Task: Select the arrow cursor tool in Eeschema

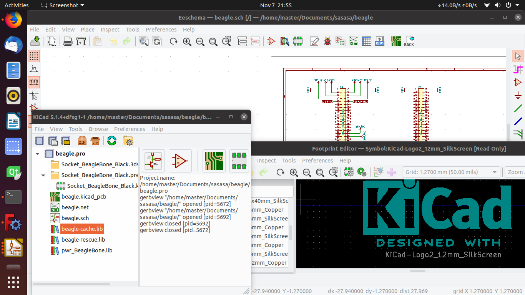Action: click(518, 56)
